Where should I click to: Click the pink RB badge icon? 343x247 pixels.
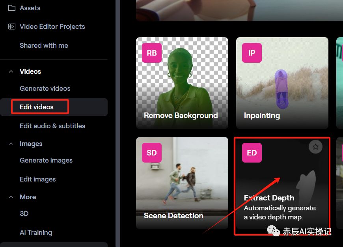point(152,53)
